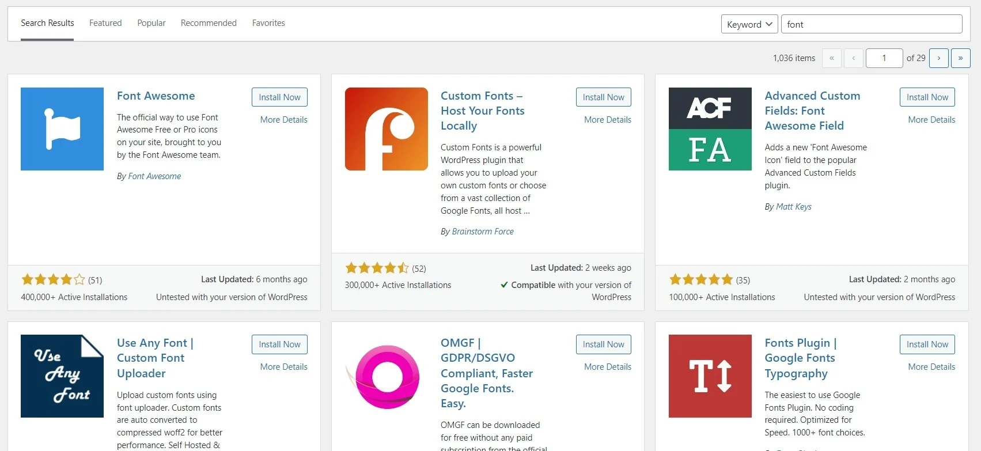Open More Details for Font Awesome
The width and height of the screenshot is (981, 451).
click(284, 120)
